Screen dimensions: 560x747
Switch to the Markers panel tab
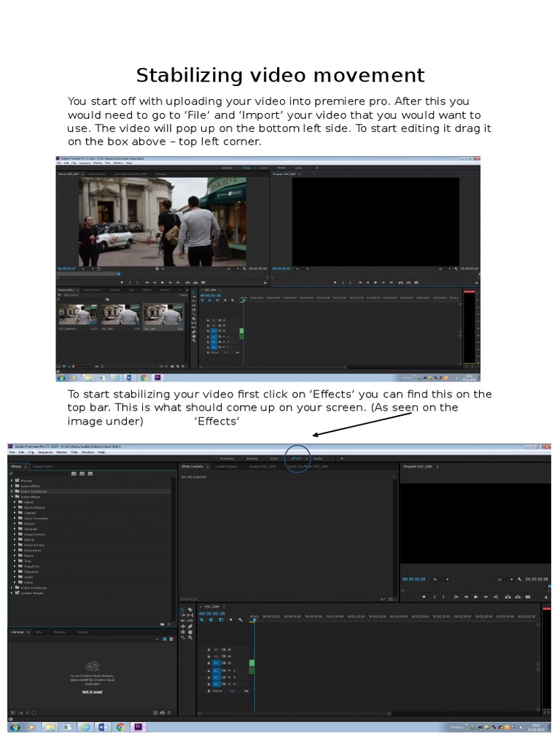click(x=60, y=632)
